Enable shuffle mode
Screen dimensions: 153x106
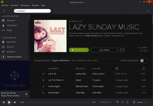click(122, 102)
